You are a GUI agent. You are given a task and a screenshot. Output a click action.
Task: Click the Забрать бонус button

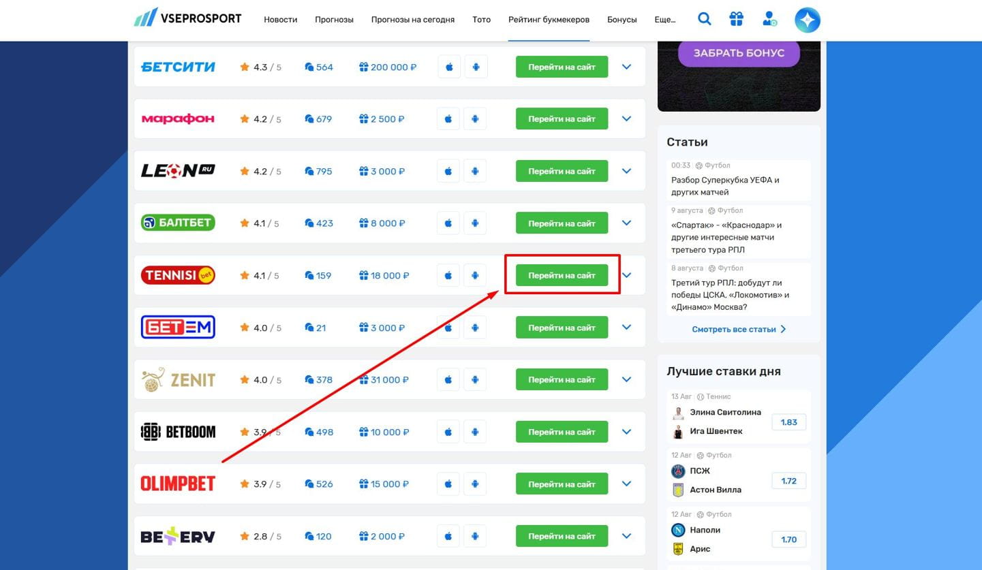coord(739,52)
